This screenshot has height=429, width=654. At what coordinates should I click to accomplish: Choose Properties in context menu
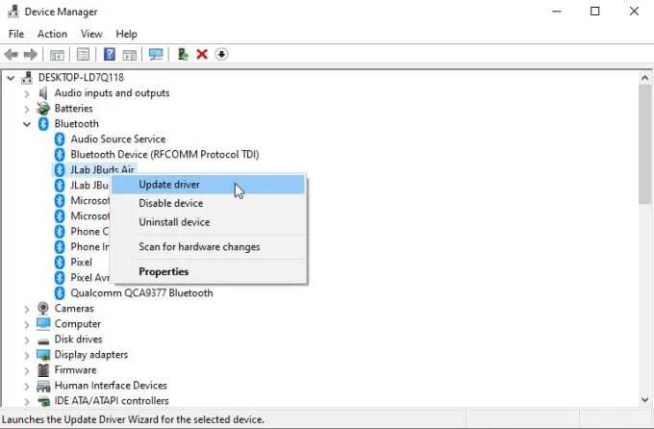(x=209, y=271)
